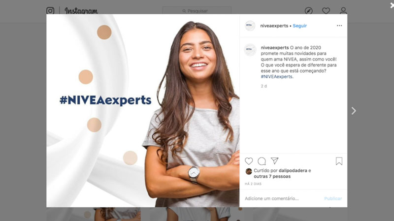Click the Instagram wordmark logo
Image resolution: width=394 pixels, height=221 pixels.
coord(81,11)
